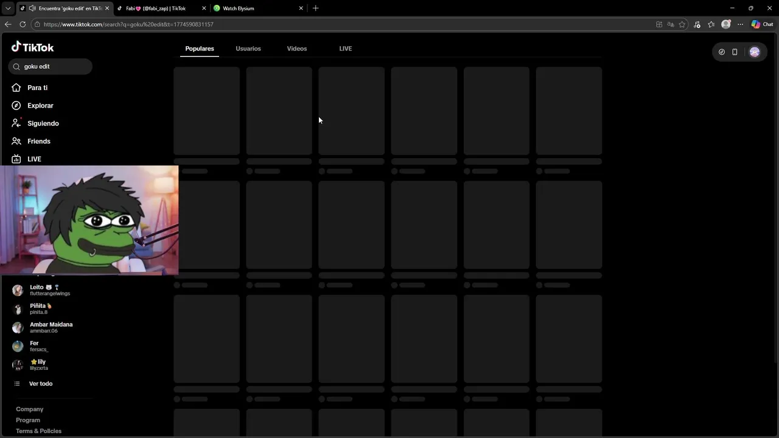This screenshot has width=779, height=438.
Task: Open Ambar Maidana account
Action: tap(51, 327)
